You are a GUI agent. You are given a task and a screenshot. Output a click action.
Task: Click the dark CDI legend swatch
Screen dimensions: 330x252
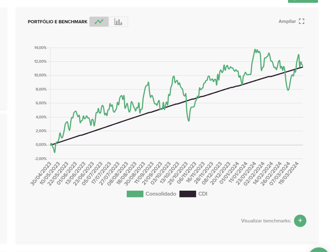tap(187, 194)
